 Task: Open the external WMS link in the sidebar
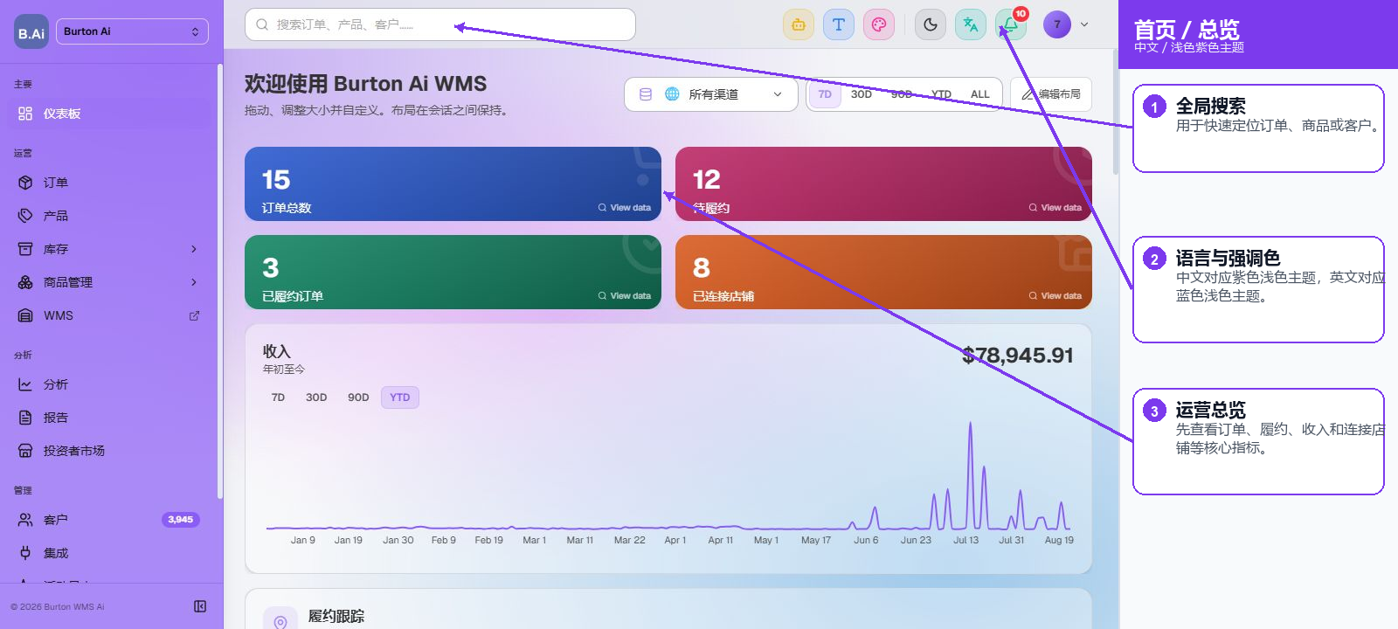(x=108, y=315)
